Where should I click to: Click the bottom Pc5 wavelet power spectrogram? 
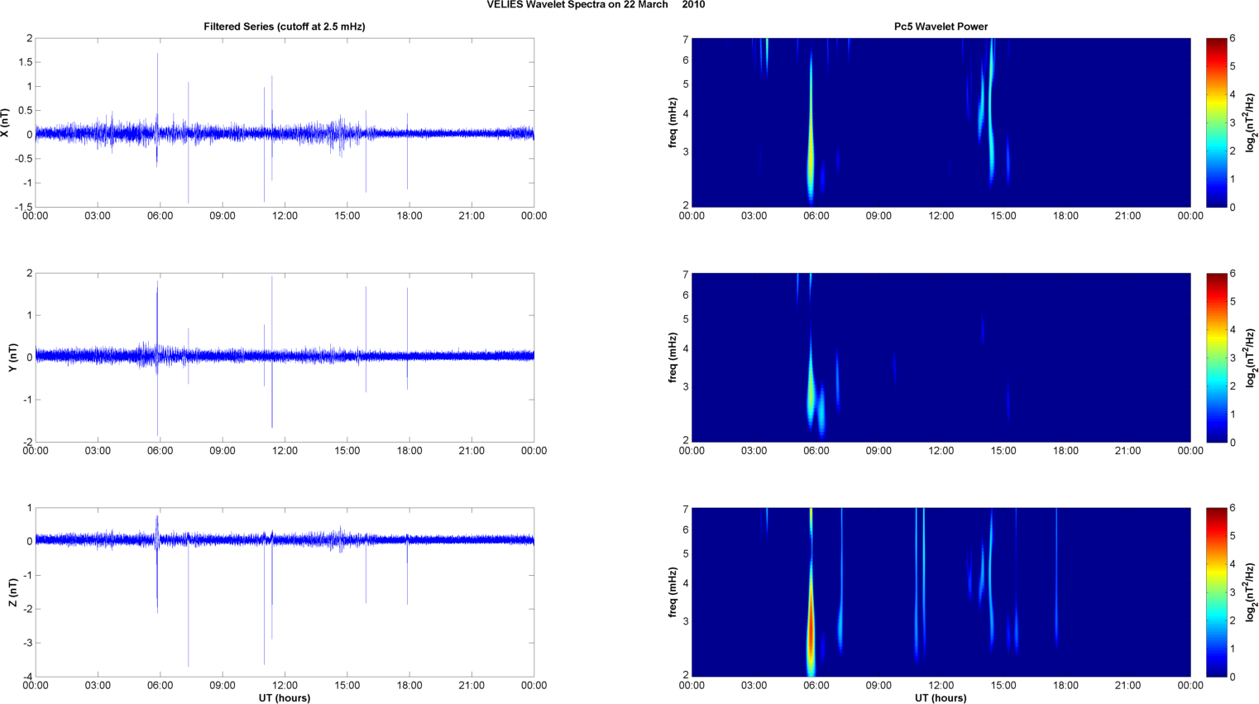(941, 592)
